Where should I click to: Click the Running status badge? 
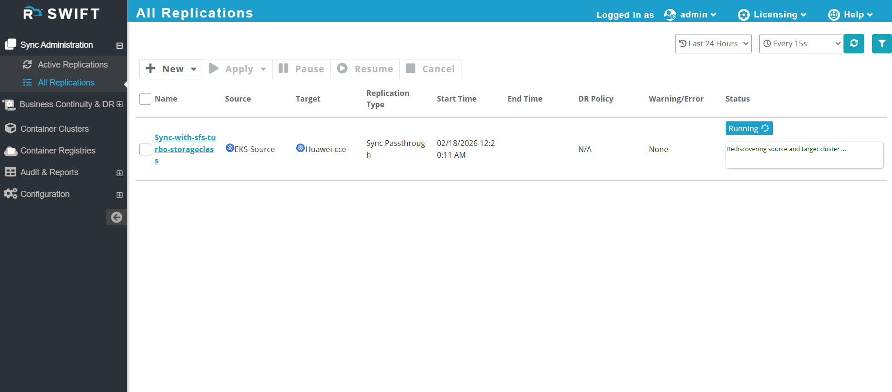749,128
